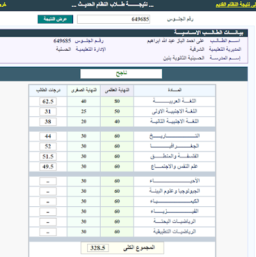256x257 pixels.
Task: Open the 'نتيجة النظام القديم' old system link
Action: [235, 4]
